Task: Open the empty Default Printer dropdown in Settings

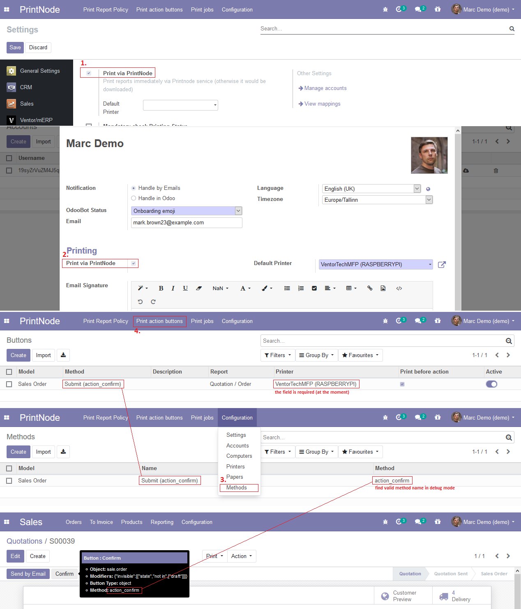Action: [x=180, y=105]
